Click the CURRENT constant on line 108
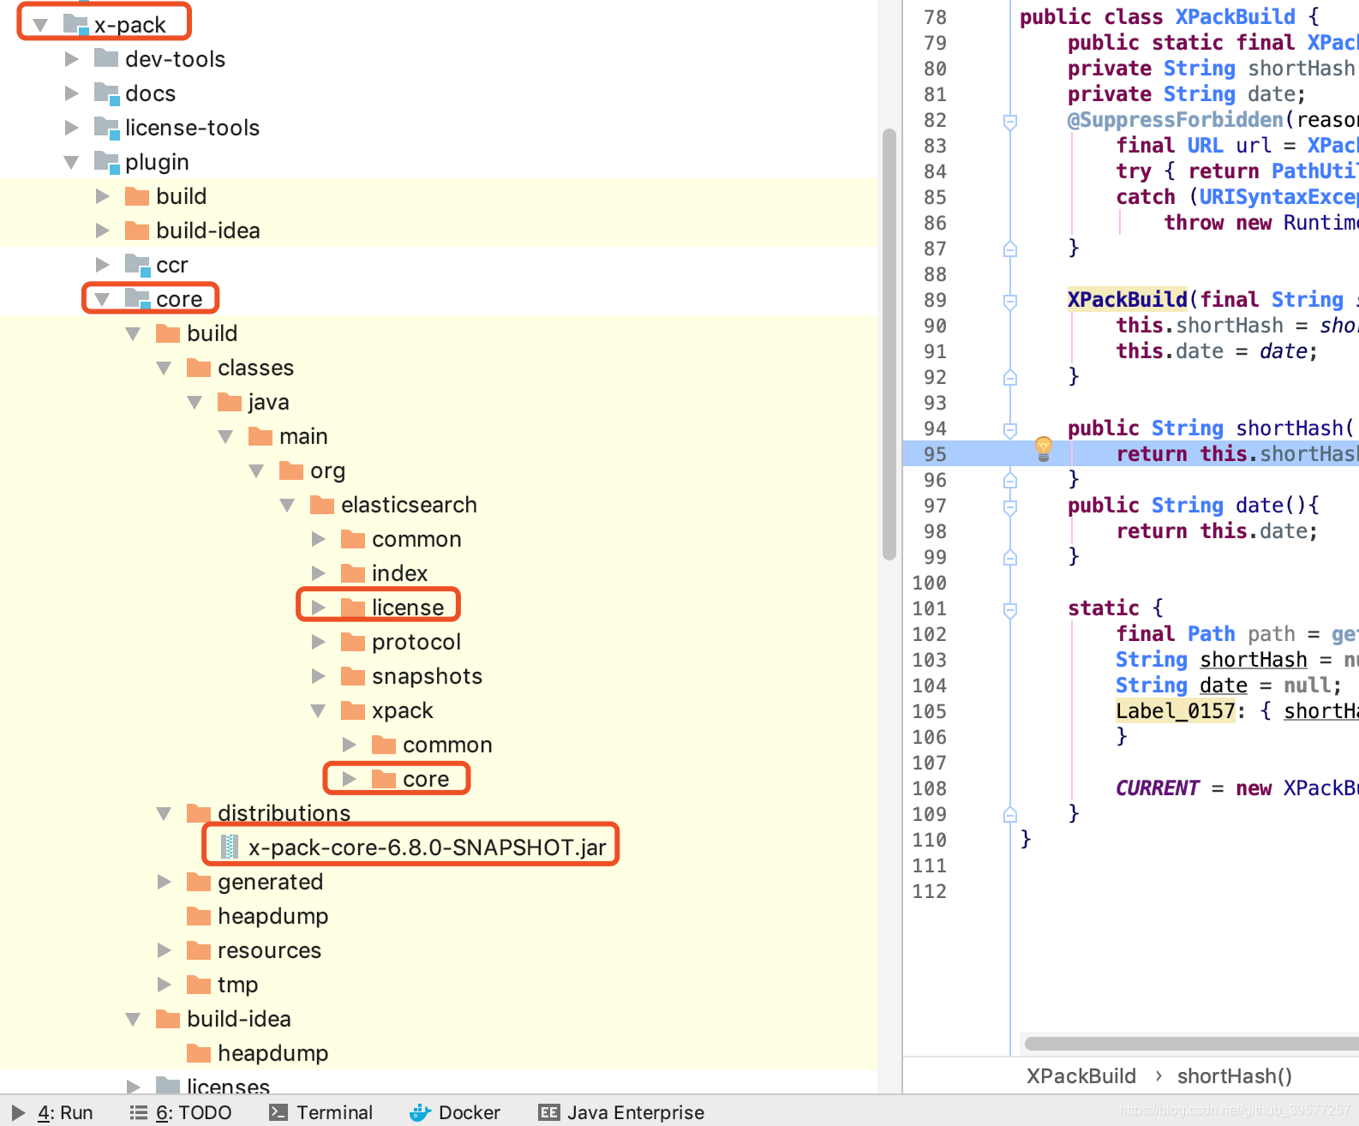The height and width of the screenshot is (1126, 1359). click(x=1157, y=788)
